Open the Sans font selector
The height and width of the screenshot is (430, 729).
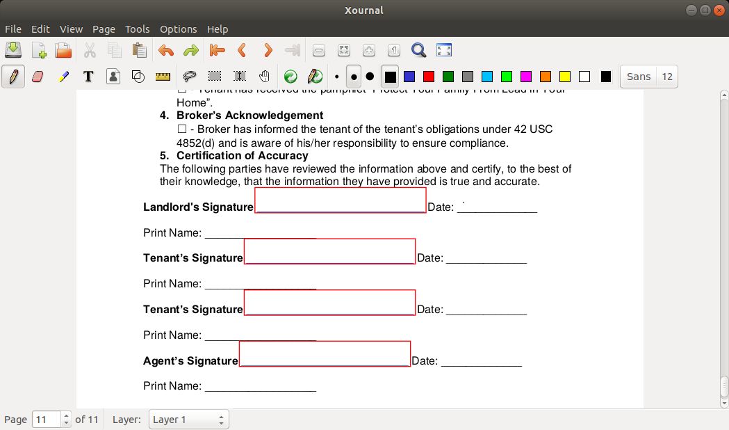coord(638,77)
